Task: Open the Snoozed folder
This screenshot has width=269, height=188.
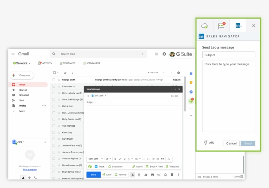Action: point(24,95)
